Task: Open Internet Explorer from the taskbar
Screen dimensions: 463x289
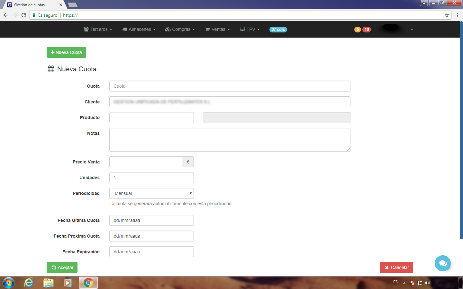Action: 29,283
